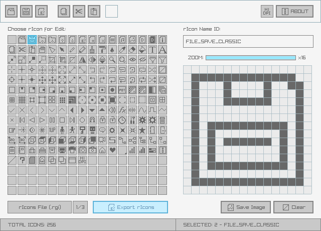Click the Export rIcons button
The width and height of the screenshot is (321, 231).
pyautogui.click(x=130, y=207)
